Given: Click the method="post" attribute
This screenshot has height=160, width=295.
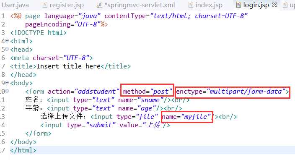Looking at the screenshot, I should (x=147, y=92).
